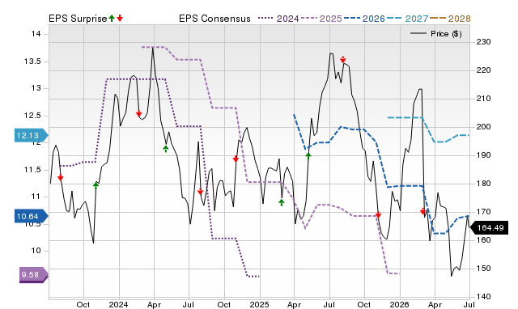Select the 2028 brown legend entry
This screenshot has width=518, height=309.
450,19
